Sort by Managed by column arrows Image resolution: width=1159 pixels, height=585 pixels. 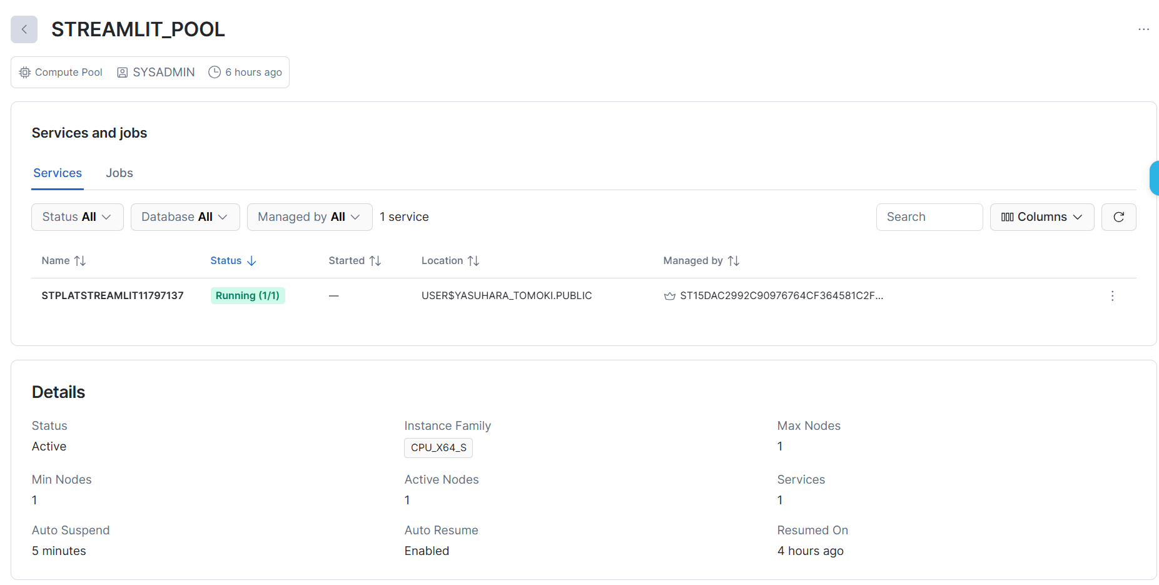[734, 261]
